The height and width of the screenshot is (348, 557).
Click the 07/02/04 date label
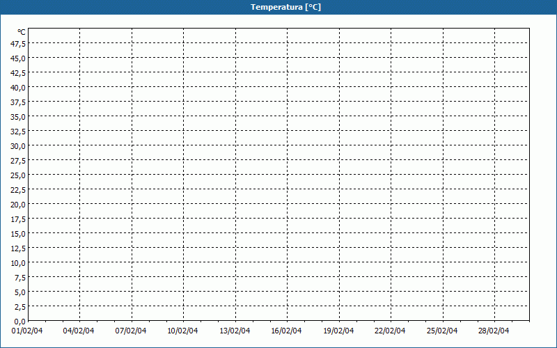[131, 331]
